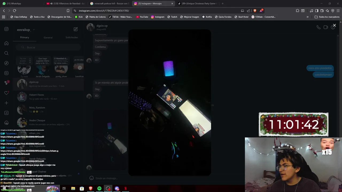Switch to the WhatsApp browser tab
This screenshot has width=342, height=192.
[x=21, y=3]
